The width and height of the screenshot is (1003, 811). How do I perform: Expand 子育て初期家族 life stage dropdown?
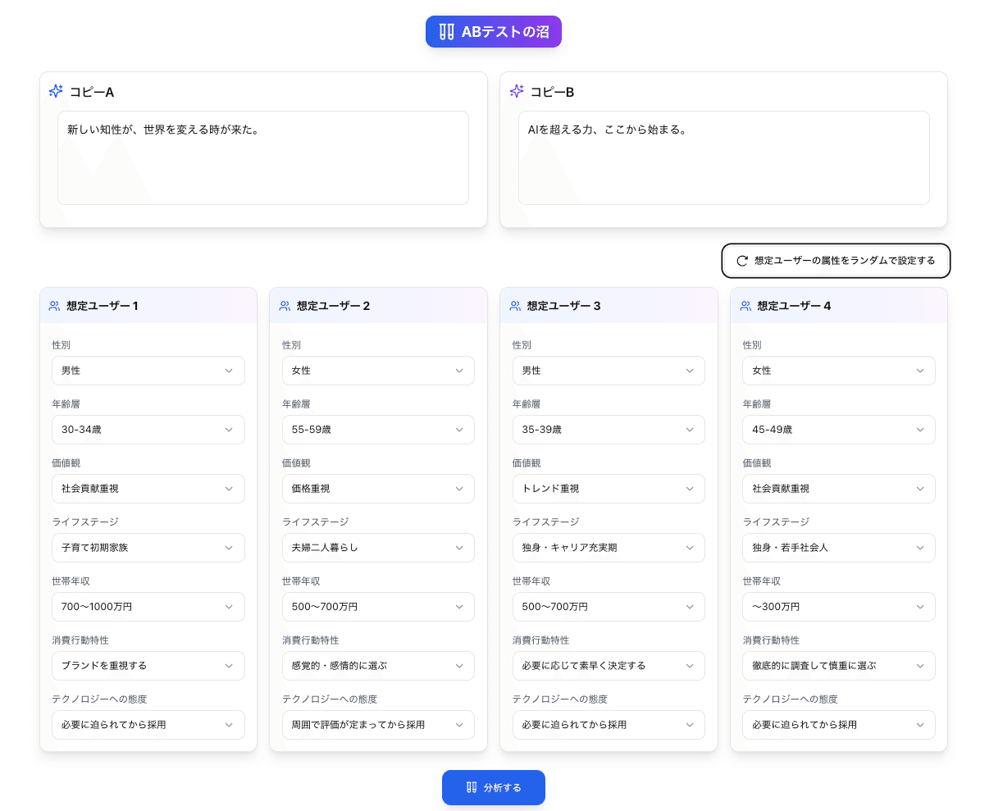coord(148,548)
